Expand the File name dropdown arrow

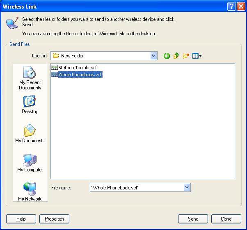(187, 187)
